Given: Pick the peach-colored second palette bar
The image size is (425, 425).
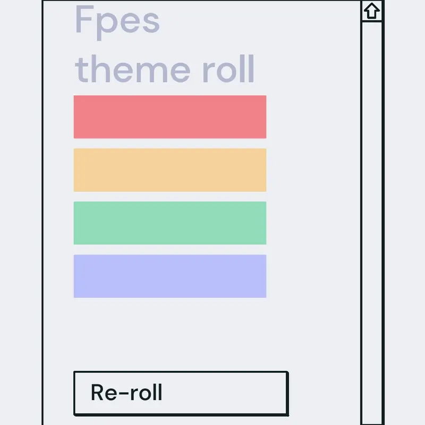Looking at the screenshot, I should pos(170,170).
